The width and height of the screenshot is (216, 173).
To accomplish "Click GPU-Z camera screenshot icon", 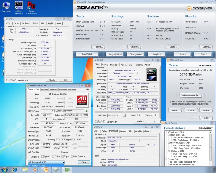I will (87, 89).
